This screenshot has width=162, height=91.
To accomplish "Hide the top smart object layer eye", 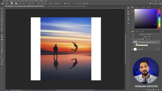I will [132, 42].
